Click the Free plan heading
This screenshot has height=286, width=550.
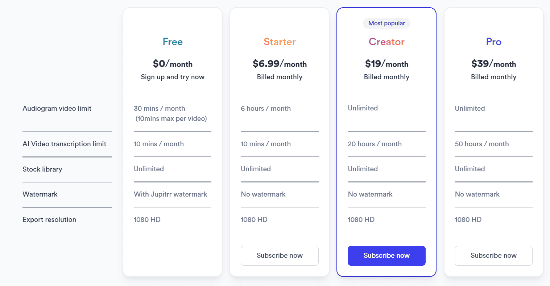click(172, 42)
